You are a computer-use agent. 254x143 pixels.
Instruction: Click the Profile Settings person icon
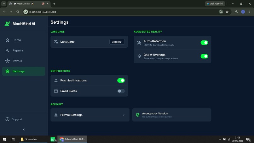pyautogui.click(x=56, y=115)
